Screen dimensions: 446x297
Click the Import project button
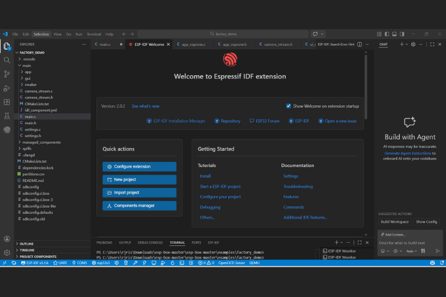tap(139, 192)
